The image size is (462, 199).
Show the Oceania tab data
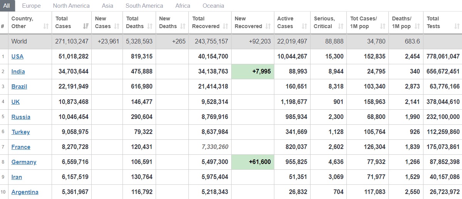pos(213,6)
